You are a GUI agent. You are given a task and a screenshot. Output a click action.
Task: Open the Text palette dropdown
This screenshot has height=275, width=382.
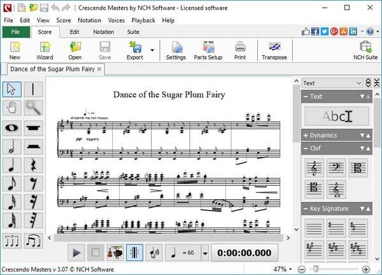pos(359,83)
